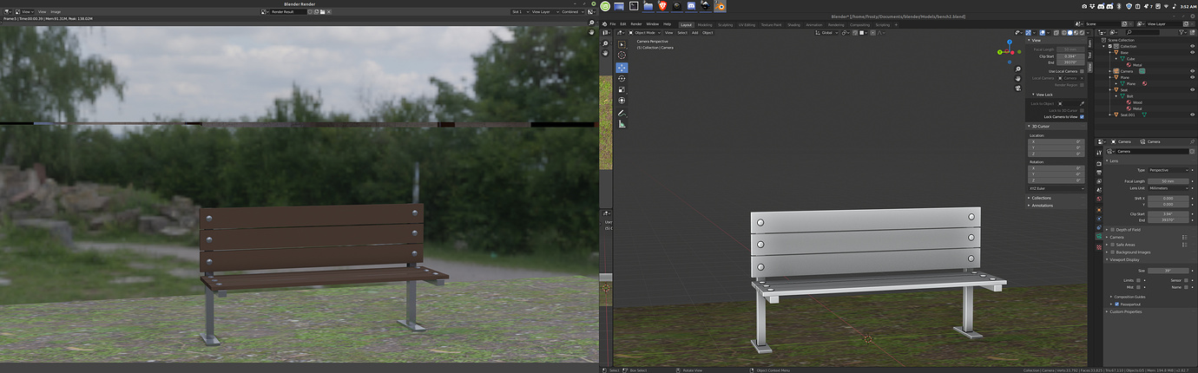Enable Safe Areas checkbox
Image resolution: width=1198 pixels, height=373 pixels.
coord(1112,245)
